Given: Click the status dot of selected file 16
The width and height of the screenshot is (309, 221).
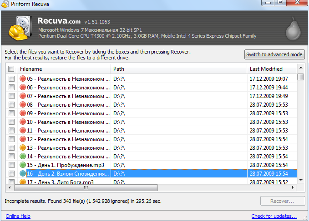Looking at the screenshot, I should (23, 173).
